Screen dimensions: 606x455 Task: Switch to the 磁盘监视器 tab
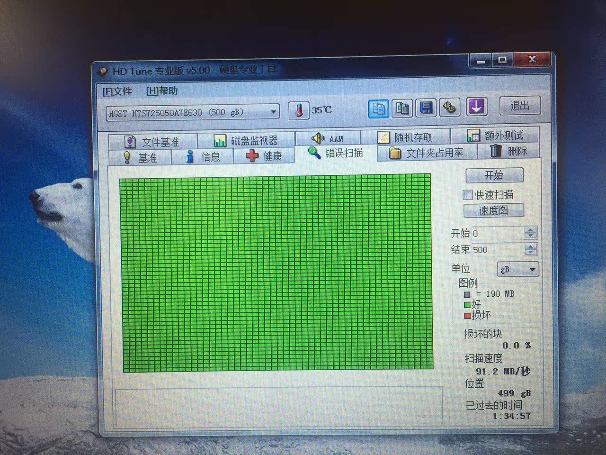[x=246, y=140]
